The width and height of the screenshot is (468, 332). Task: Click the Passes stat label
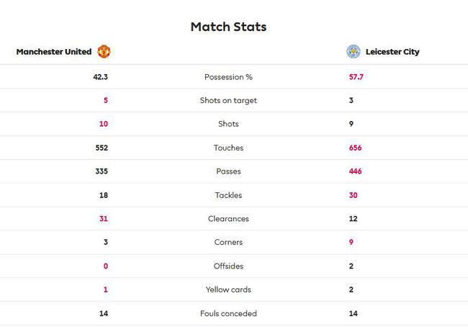[x=228, y=171]
